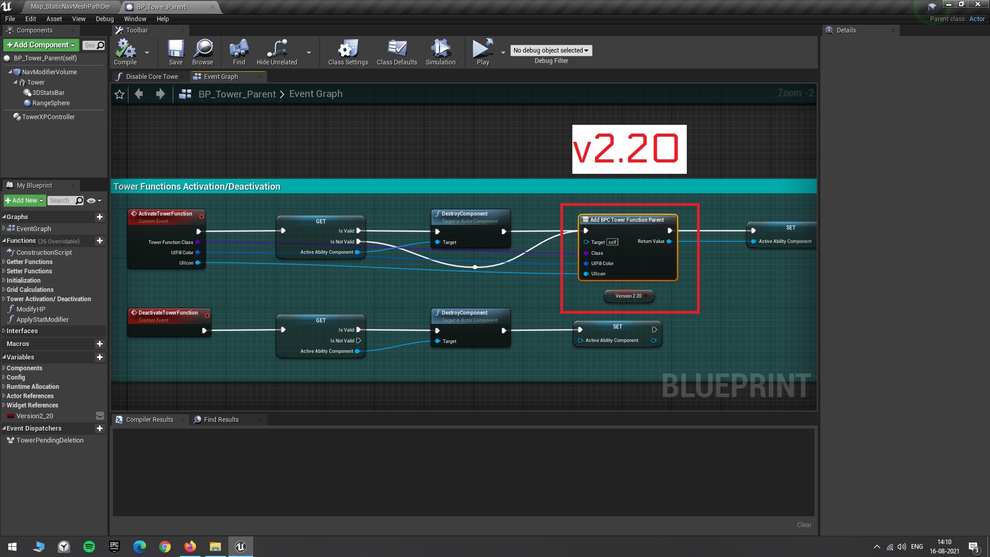Open the Find tool
Viewport: 990px width, 557px height.
pos(239,52)
